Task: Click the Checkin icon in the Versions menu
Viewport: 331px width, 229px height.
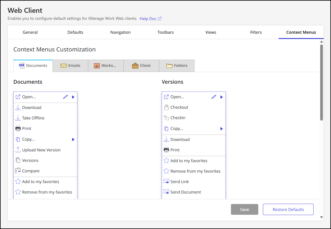Action: (166, 117)
